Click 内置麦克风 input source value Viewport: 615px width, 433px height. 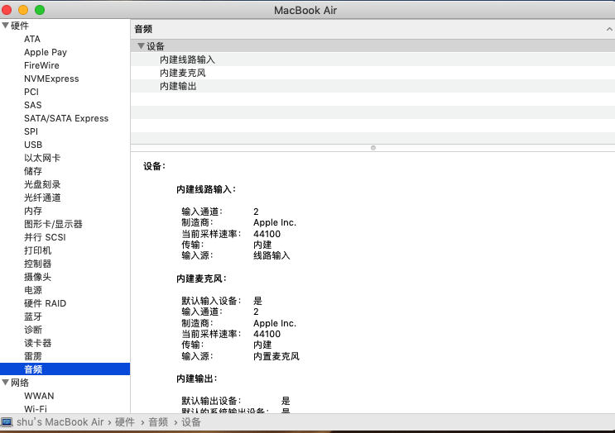276,356
